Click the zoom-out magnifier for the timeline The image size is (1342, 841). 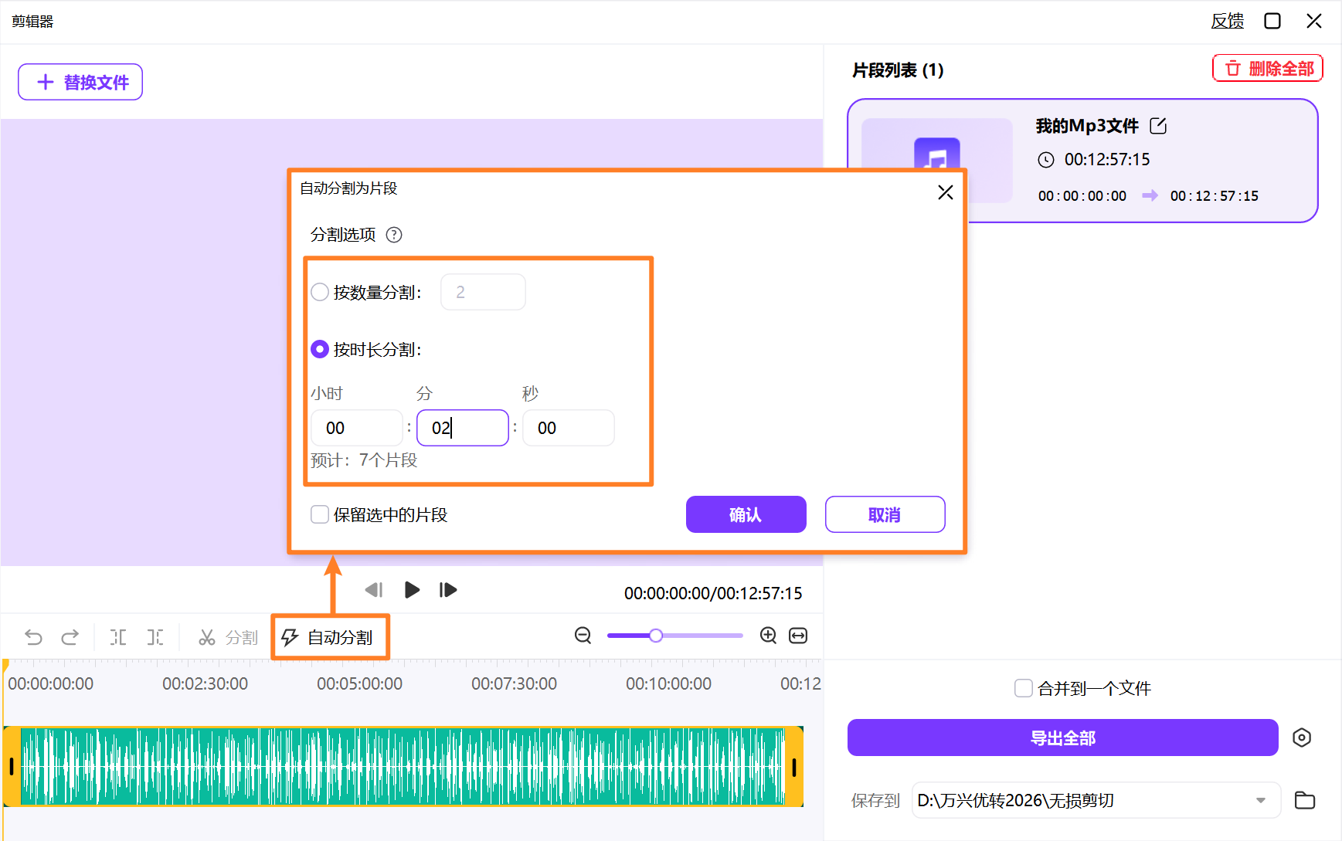point(583,636)
